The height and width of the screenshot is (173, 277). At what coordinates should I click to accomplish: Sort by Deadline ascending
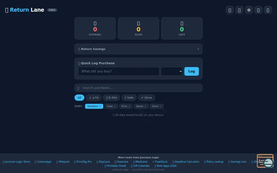point(94,106)
